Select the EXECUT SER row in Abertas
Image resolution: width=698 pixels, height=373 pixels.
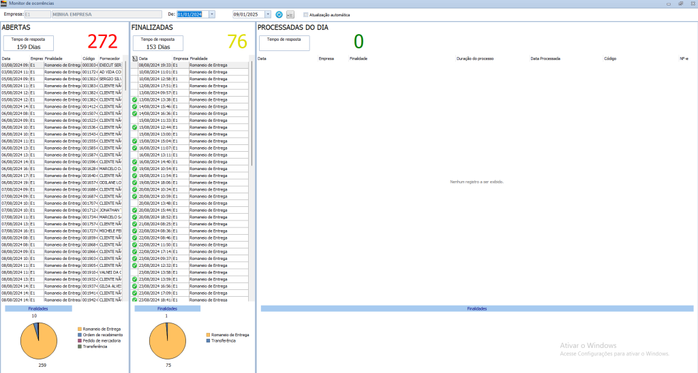pos(110,65)
